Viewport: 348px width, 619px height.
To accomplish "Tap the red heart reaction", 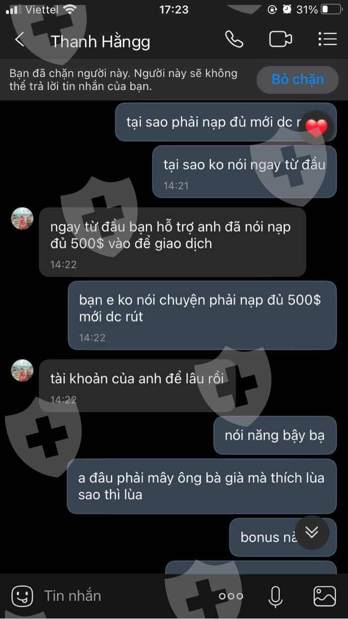I will coord(316,128).
